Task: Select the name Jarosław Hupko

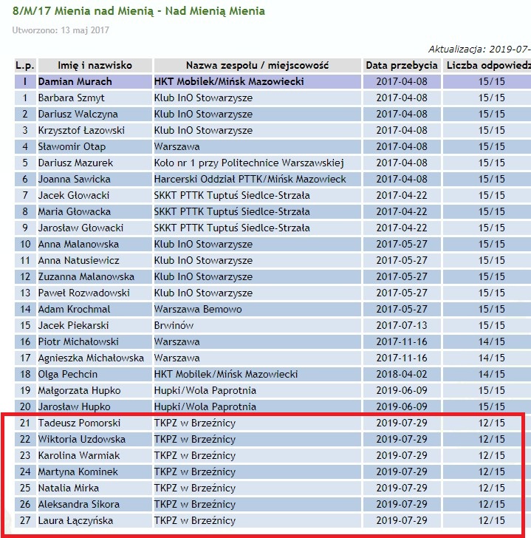Action: pyautogui.click(x=75, y=406)
